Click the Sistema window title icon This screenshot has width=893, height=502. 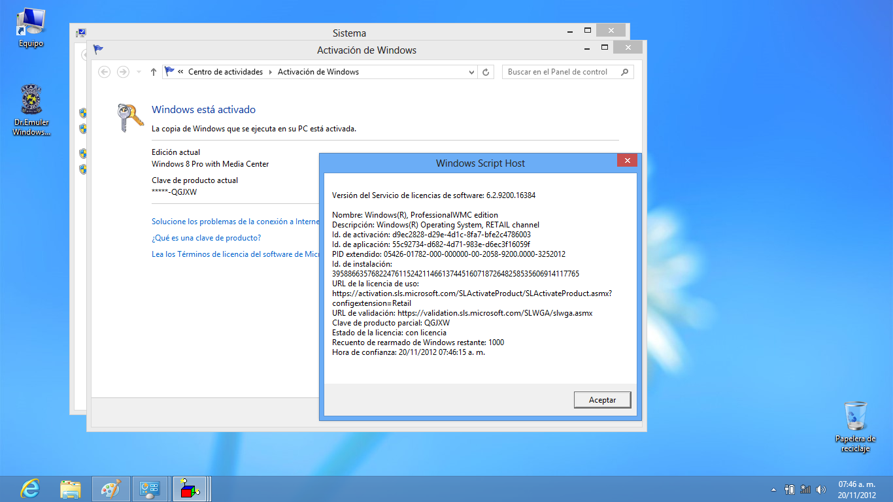[x=81, y=32]
